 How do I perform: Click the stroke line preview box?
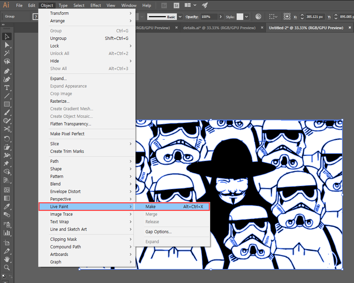tap(162, 17)
